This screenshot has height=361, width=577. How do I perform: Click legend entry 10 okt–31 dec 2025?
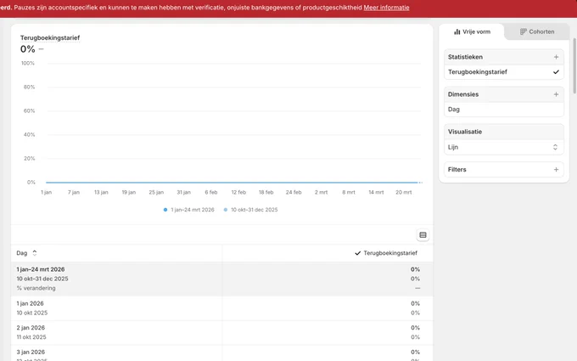coord(250,210)
